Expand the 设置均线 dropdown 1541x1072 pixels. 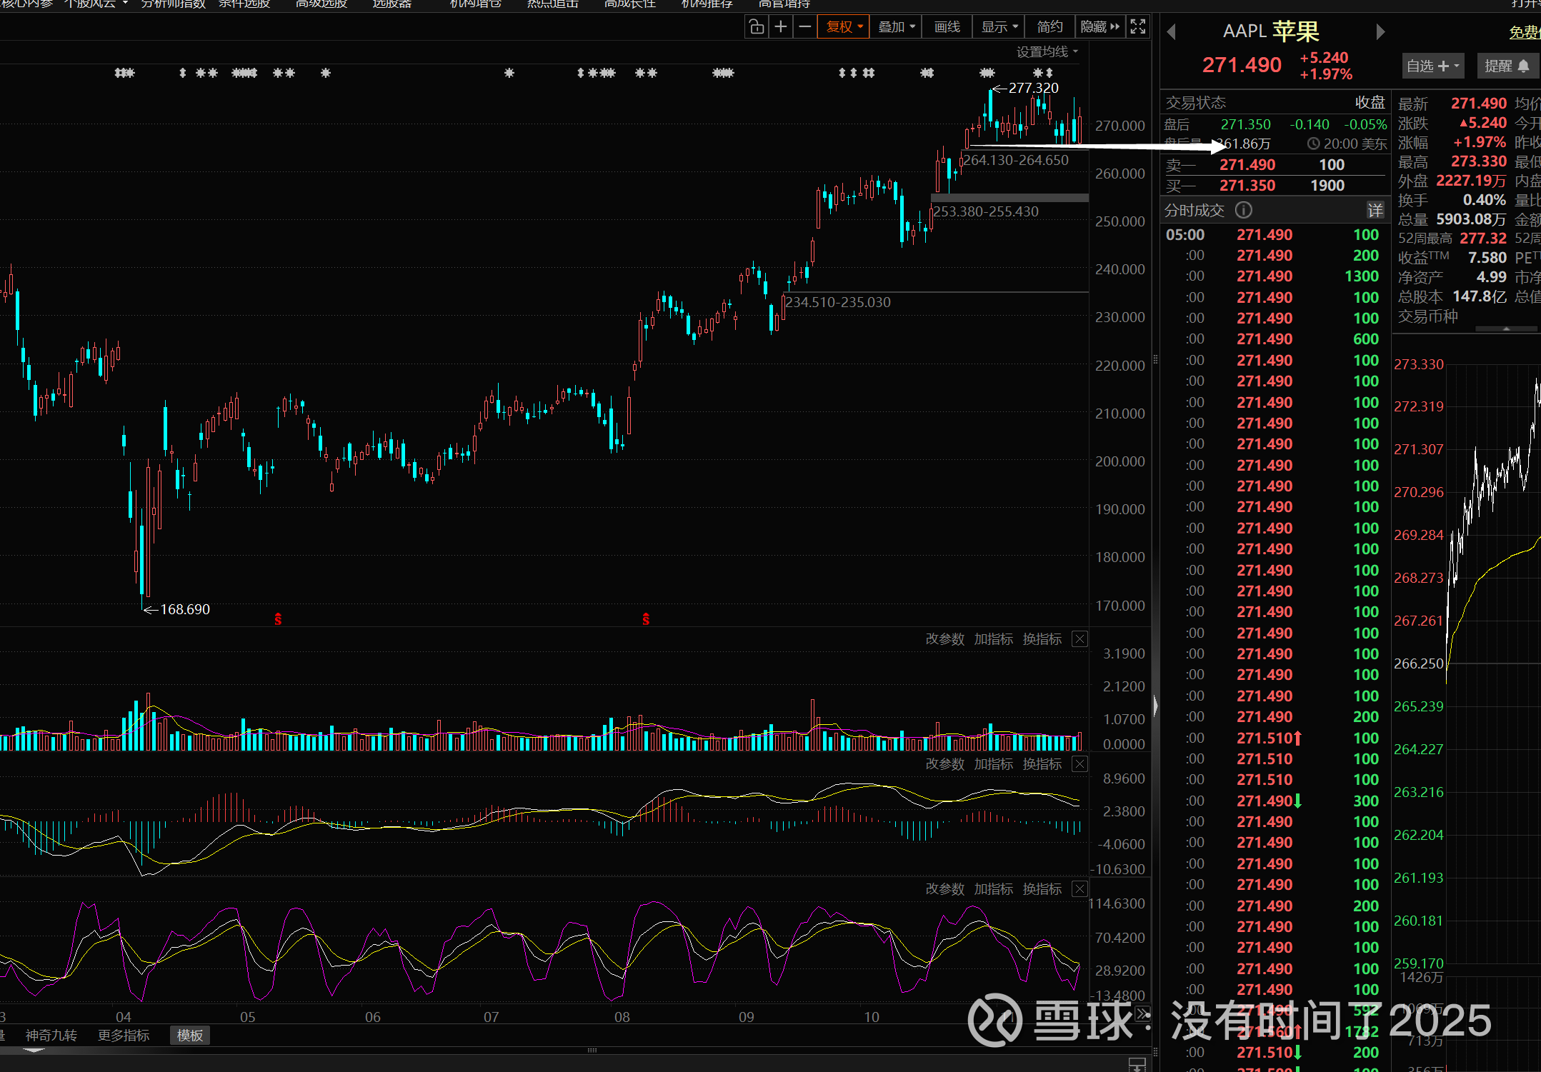coord(1047,51)
